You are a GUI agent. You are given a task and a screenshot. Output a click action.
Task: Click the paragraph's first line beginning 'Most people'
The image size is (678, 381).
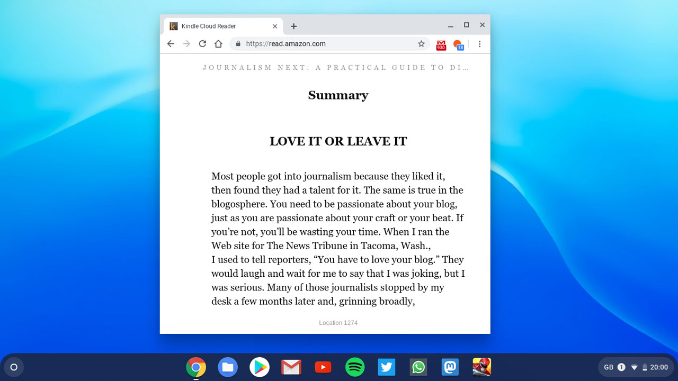(328, 176)
